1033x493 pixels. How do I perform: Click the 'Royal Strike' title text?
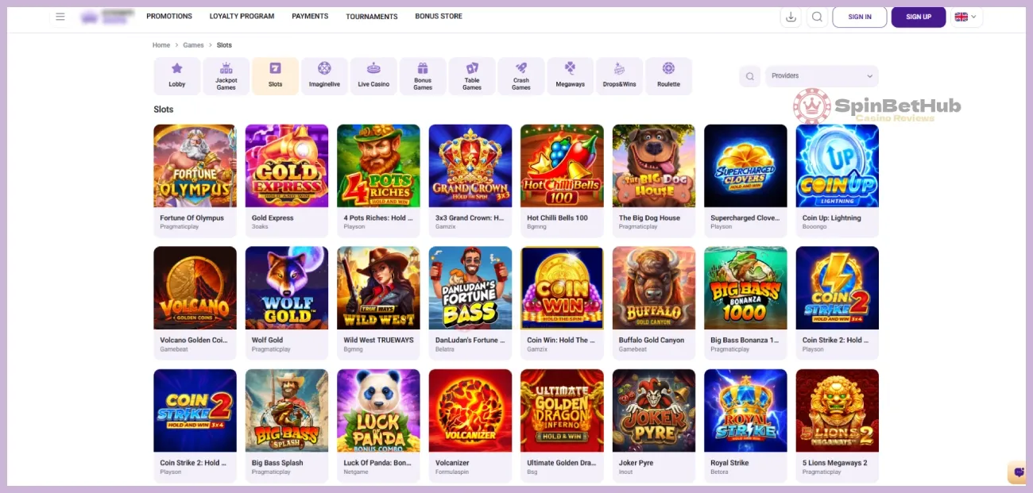729,463
